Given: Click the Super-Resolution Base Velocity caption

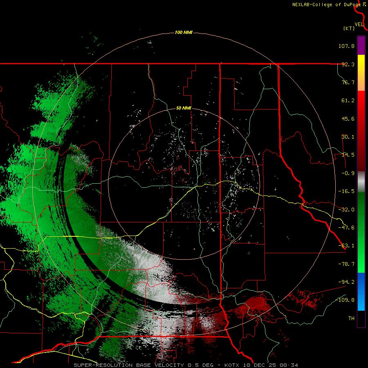Looking at the screenshot, I should click(x=186, y=365).
